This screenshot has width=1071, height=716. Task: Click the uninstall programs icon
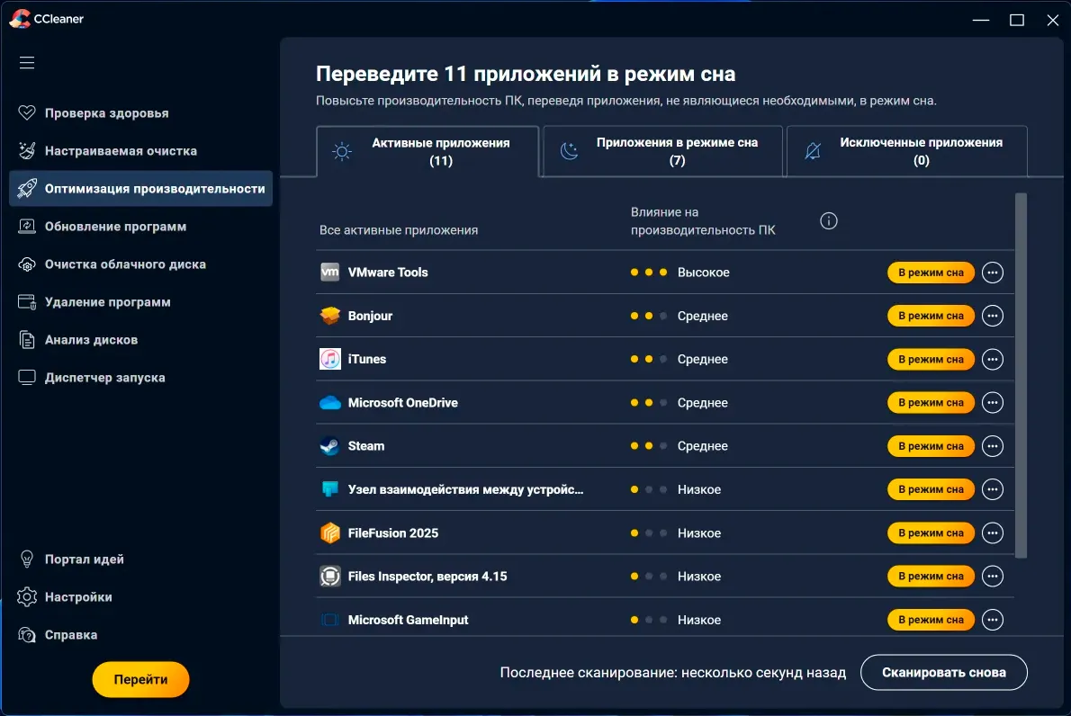(x=27, y=301)
